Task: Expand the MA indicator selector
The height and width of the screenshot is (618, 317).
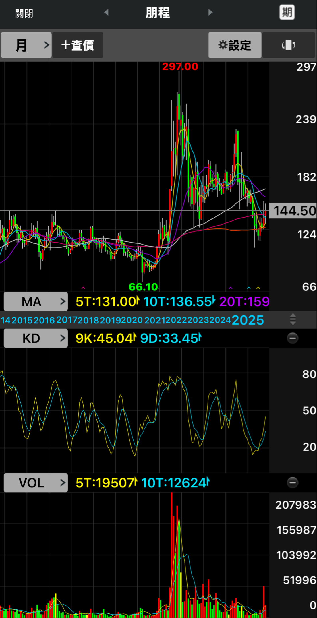Action: 36,301
